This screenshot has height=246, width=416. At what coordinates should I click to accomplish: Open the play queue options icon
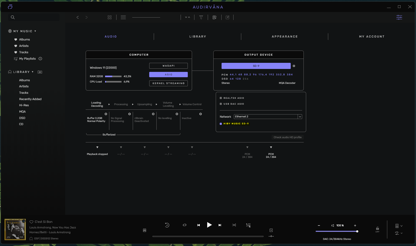[248, 225]
